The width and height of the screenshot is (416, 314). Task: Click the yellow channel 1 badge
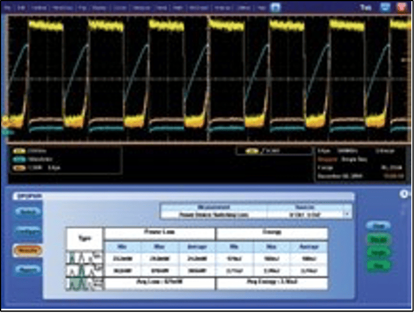pyautogui.click(x=19, y=151)
